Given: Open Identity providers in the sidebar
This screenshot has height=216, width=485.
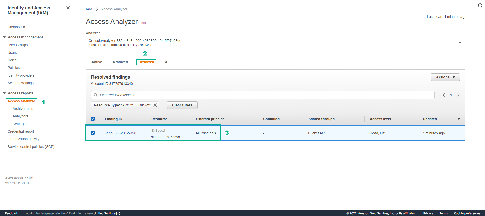Looking at the screenshot, I should [21, 75].
